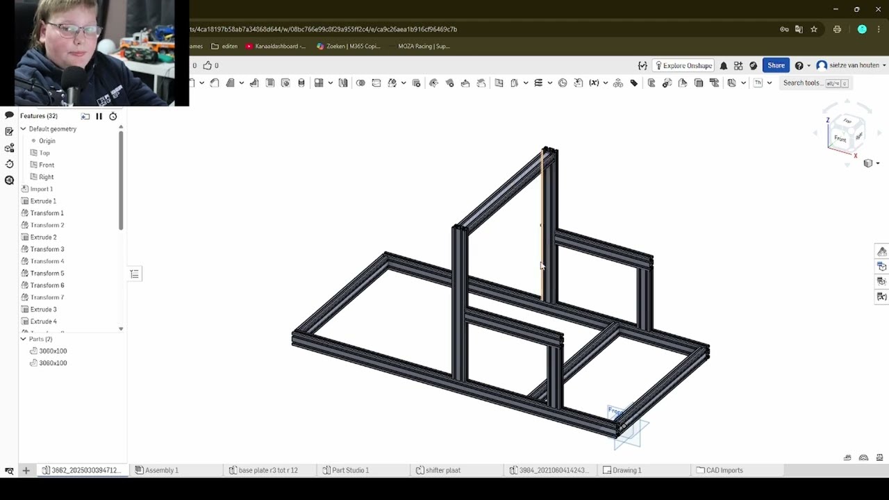Open dropdown arrow next to Th tool
889x500 pixels.
click(x=770, y=83)
